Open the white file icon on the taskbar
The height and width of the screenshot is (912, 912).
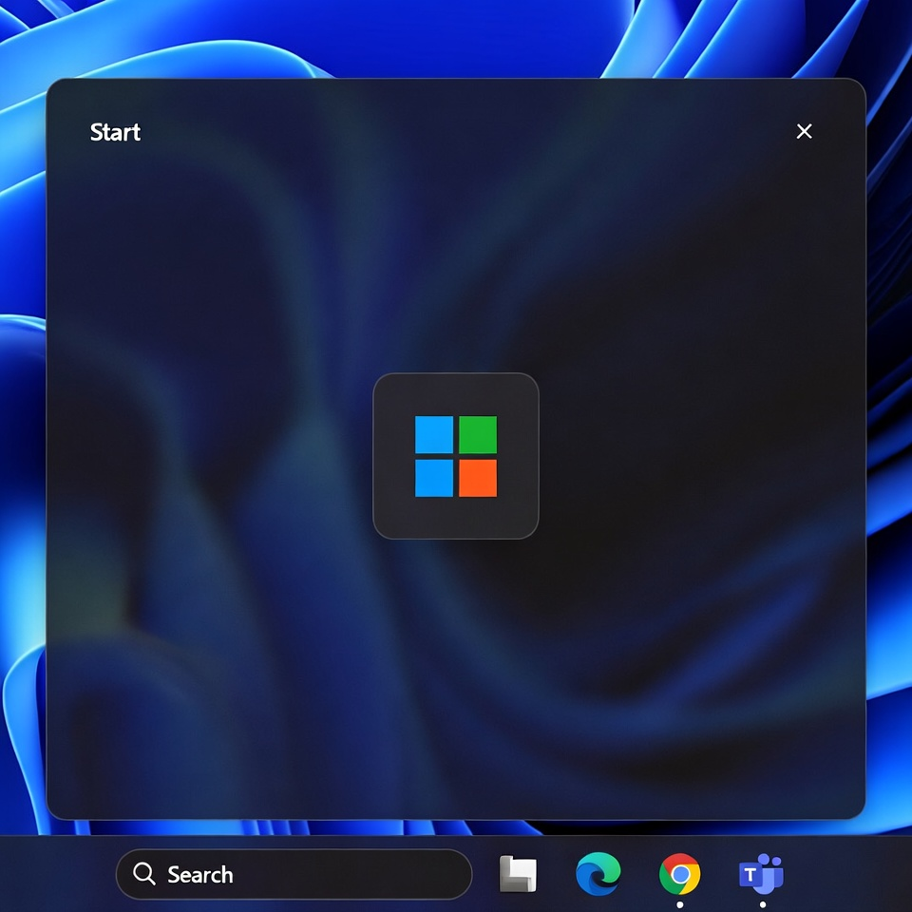click(x=518, y=874)
